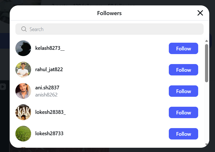Viewport: 215px width, 152px height.
Task: Open lokesh28383_ profile picture
Action: pos(23,112)
